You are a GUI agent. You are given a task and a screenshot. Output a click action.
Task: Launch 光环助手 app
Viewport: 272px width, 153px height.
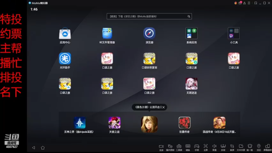click(x=65, y=58)
